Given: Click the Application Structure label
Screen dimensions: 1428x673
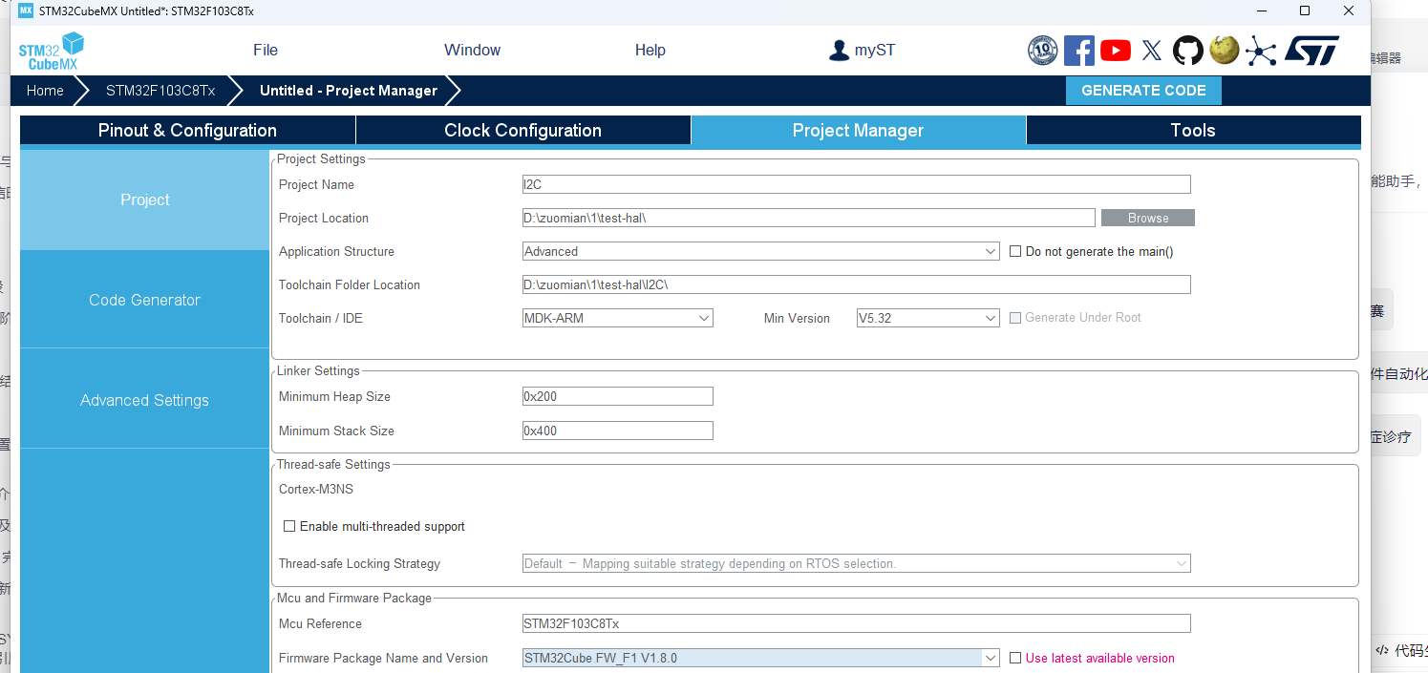Looking at the screenshot, I should (x=336, y=252).
